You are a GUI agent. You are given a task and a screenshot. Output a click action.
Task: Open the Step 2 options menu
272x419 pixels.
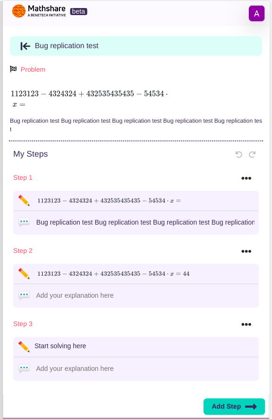pyautogui.click(x=246, y=251)
